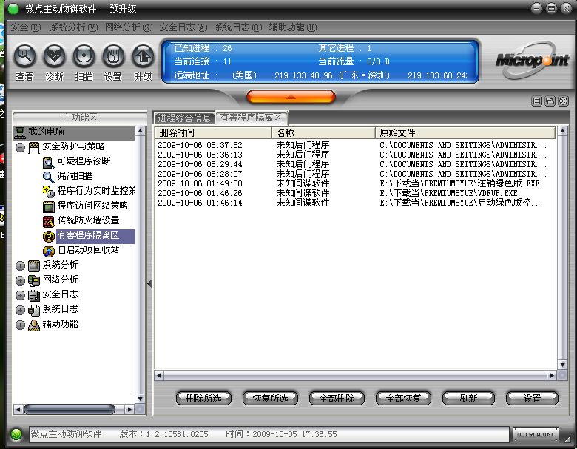Open the 安全日志(A) menu
The image size is (577, 449).
[x=183, y=27]
